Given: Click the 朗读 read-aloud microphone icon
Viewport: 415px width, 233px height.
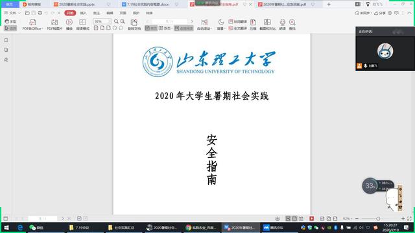Looking at the screenshot, I should 283,25.
